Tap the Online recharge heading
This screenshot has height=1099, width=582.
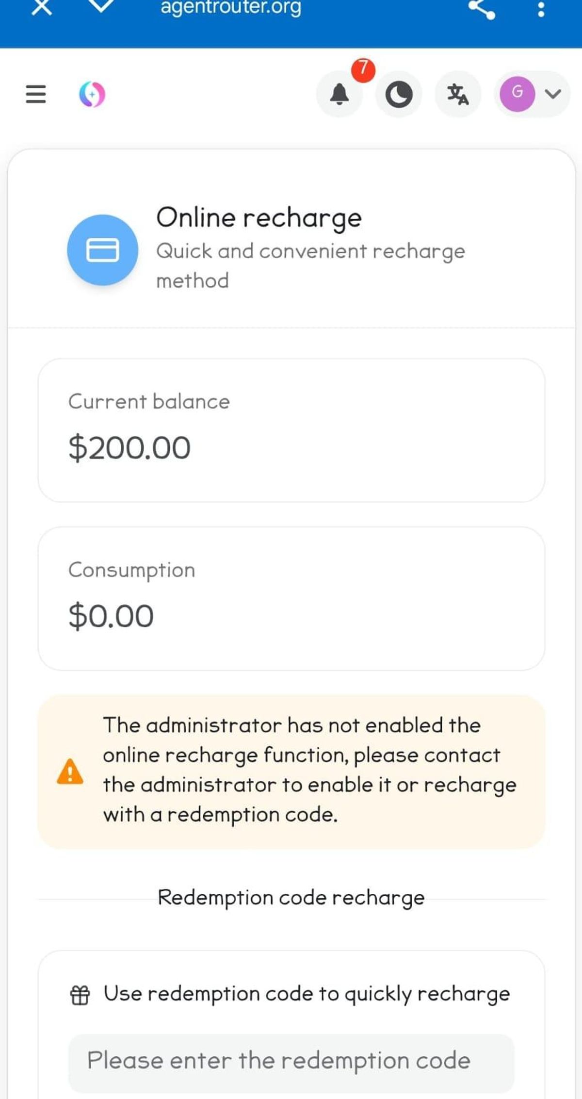(259, 218)
